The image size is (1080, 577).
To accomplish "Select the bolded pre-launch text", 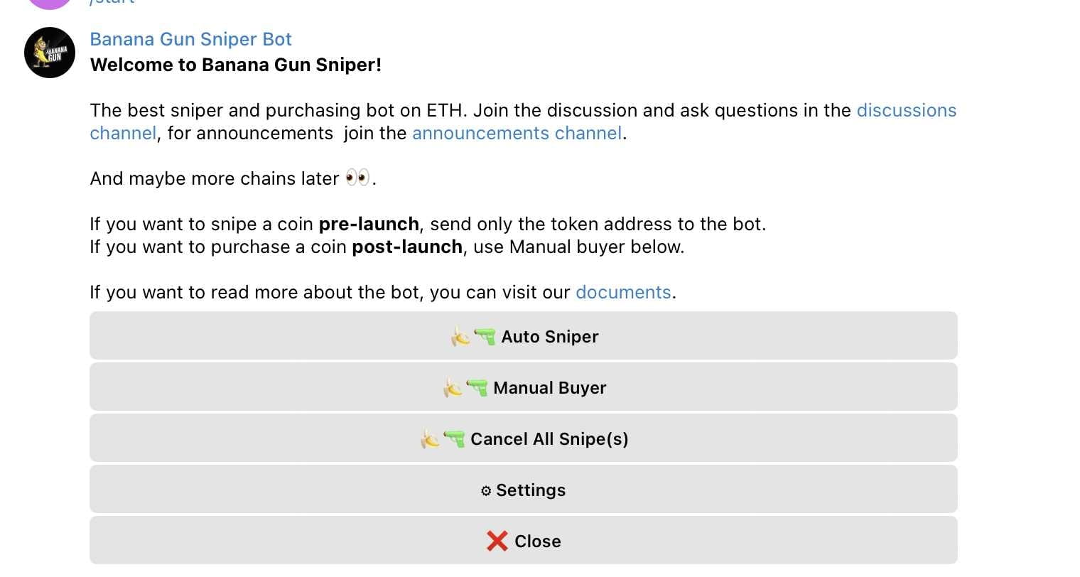I will 369,224.
